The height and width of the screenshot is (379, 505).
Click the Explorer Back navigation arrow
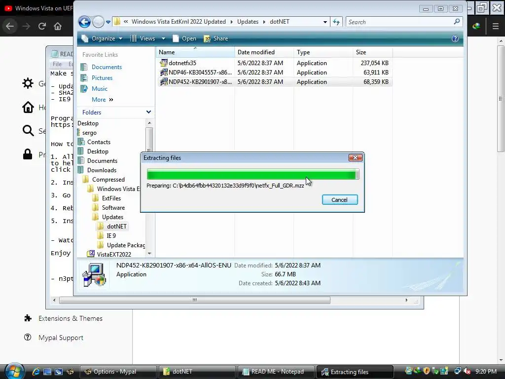[x=84, y=22]
